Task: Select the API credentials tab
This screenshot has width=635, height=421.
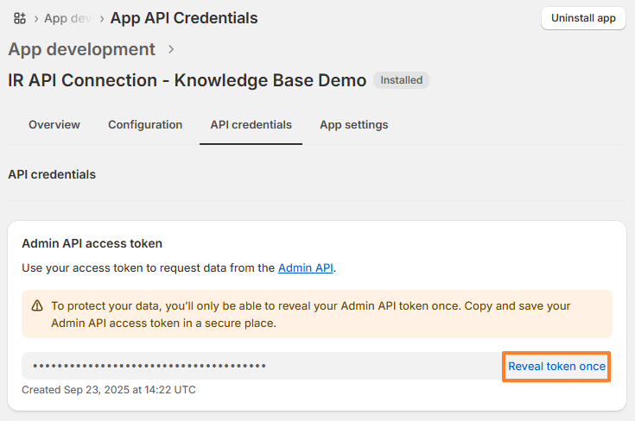Action: 251,125
